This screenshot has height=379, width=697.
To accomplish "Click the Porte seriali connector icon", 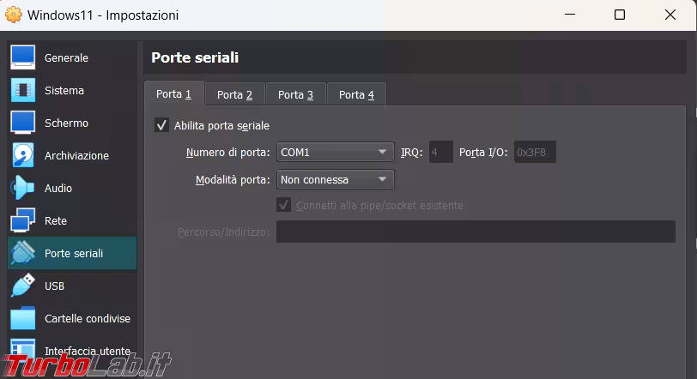I will (23, 253).
